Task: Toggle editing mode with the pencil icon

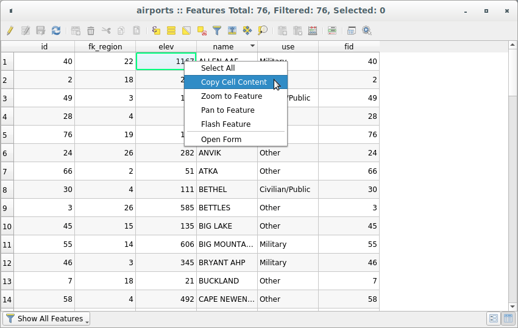Action: [x=10, y=30]
